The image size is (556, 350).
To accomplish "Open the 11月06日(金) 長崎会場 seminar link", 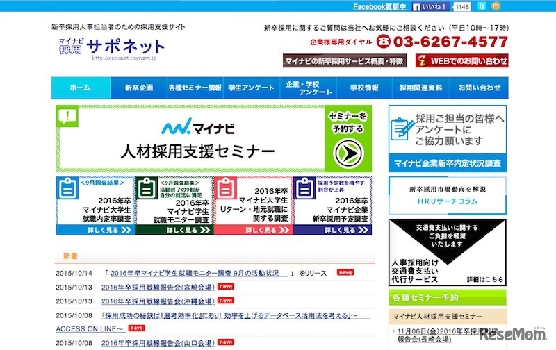I will [x=447, y=335].
